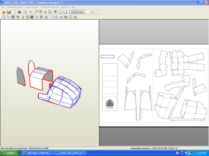This screenshot has height=156, width=209.
Task: Select the red rectangle select-and-move tool
Action: click(x=4, y=17)
